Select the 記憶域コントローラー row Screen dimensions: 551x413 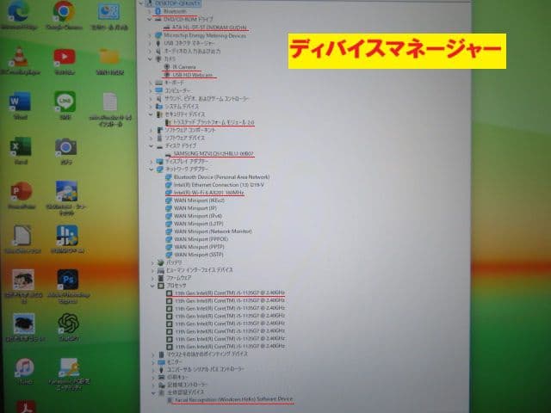click(183, 385)
